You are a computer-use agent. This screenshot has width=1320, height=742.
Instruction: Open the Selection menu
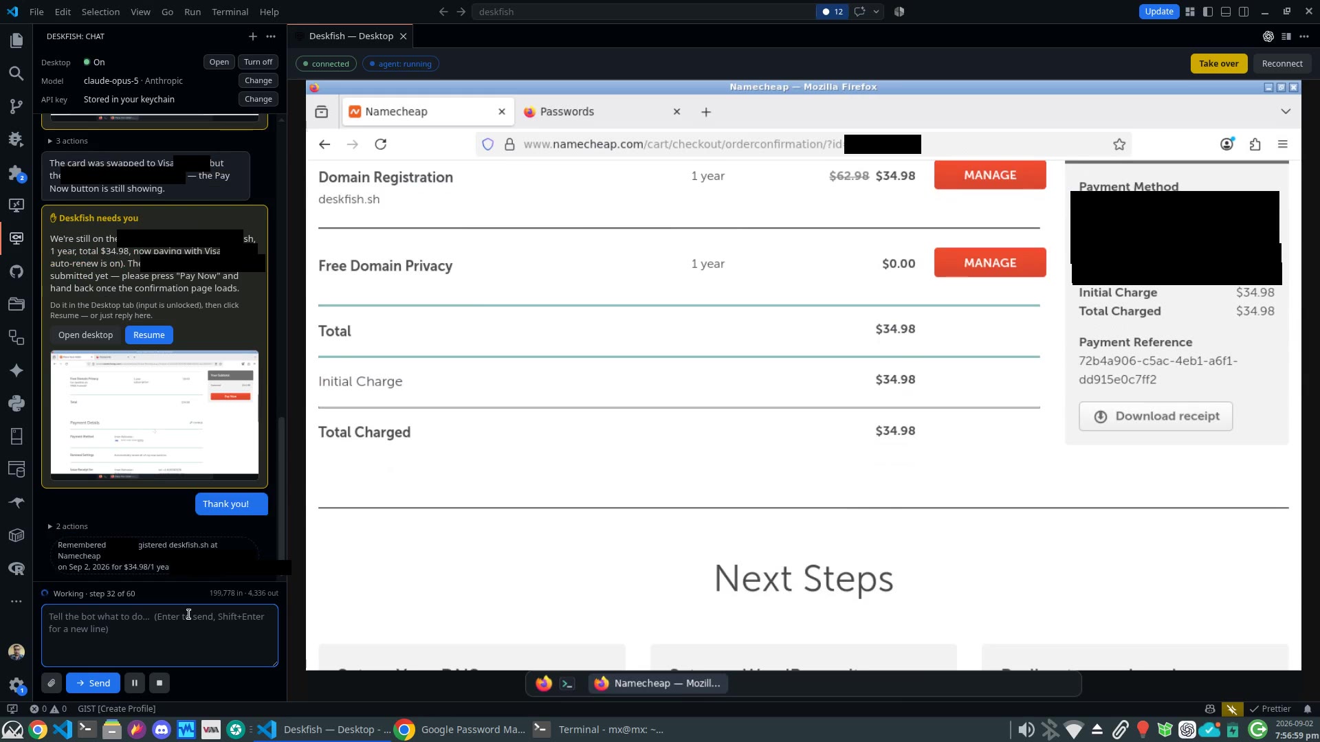[100, 12]
